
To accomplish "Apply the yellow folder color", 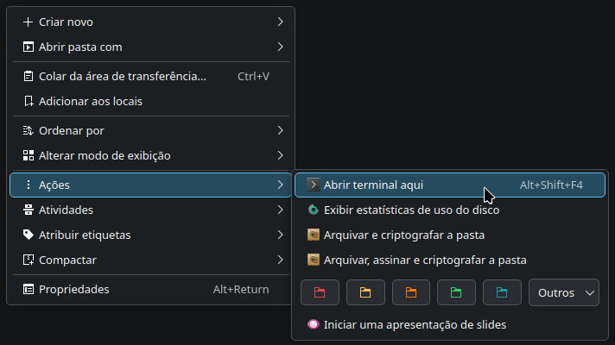I will coord(365,292).
